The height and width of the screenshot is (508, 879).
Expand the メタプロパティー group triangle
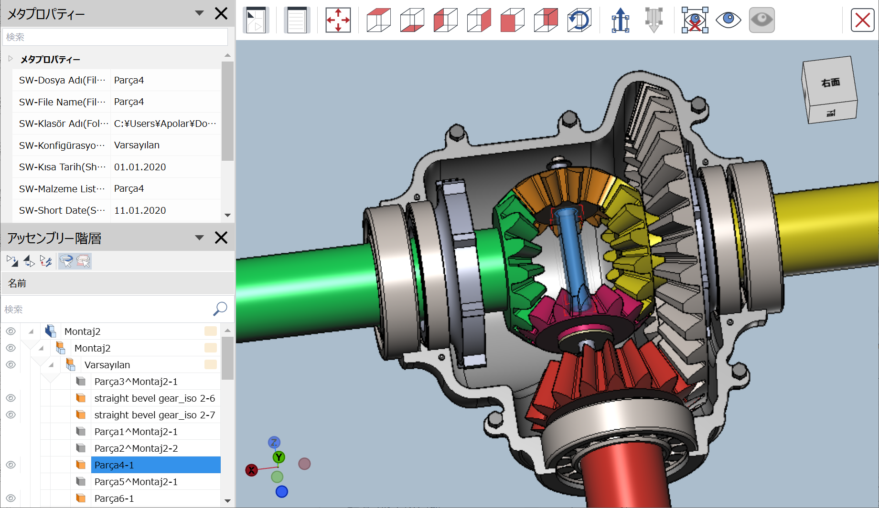click(11, 59)
